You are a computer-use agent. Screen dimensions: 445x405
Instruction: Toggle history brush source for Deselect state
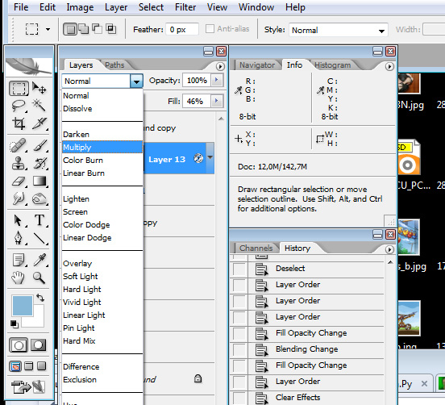tap(239, 269)
